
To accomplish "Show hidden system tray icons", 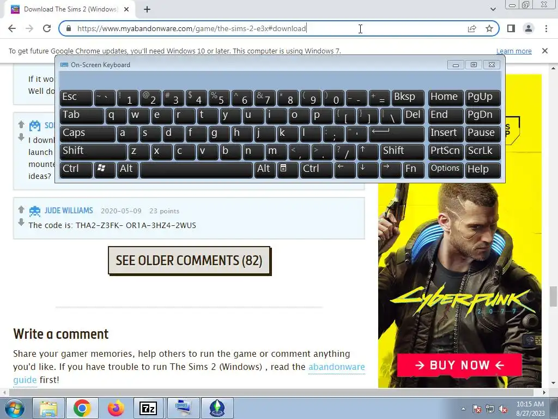I will coord(463,409).
